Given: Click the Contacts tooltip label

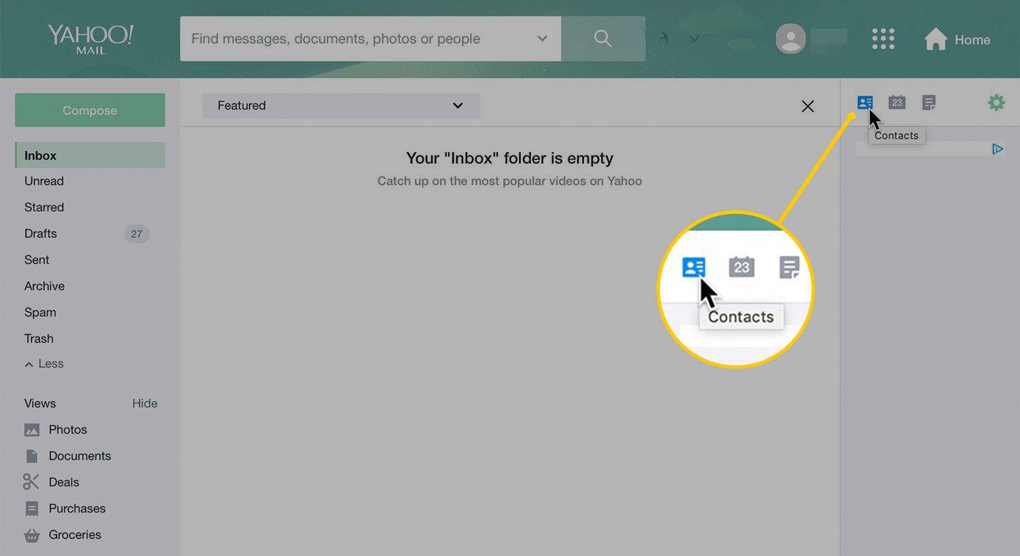Looking at the screenshot, I should 896,135.
